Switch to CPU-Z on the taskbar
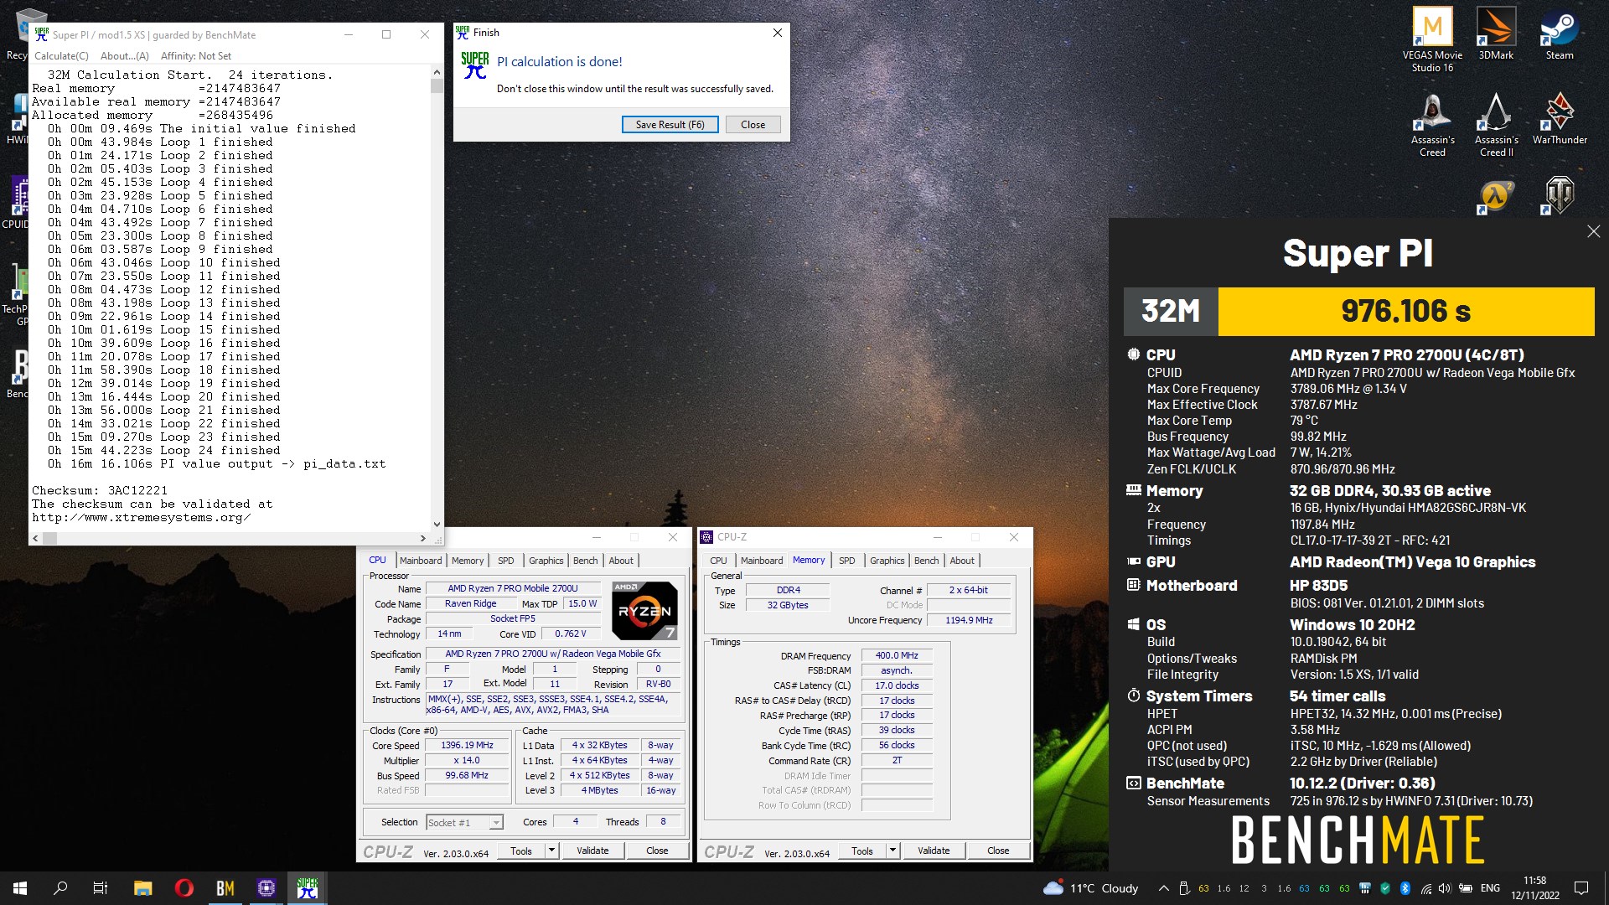The height and width of the screenshot is (905, 1609). (x=266, y=888)
